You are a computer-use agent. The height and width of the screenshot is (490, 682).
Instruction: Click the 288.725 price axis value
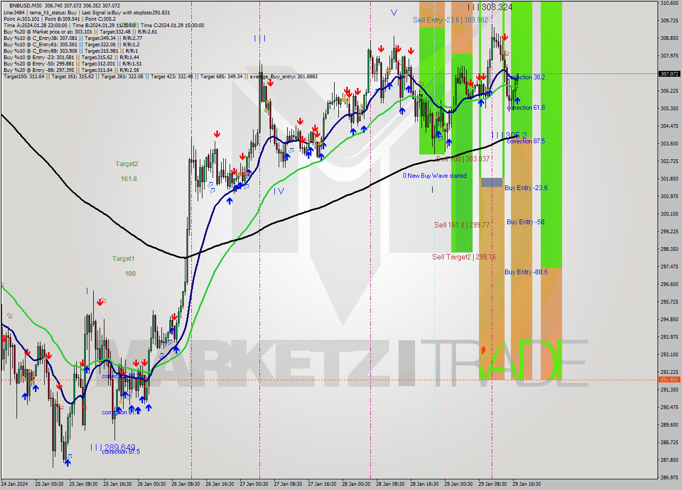(x=669, y=442)
